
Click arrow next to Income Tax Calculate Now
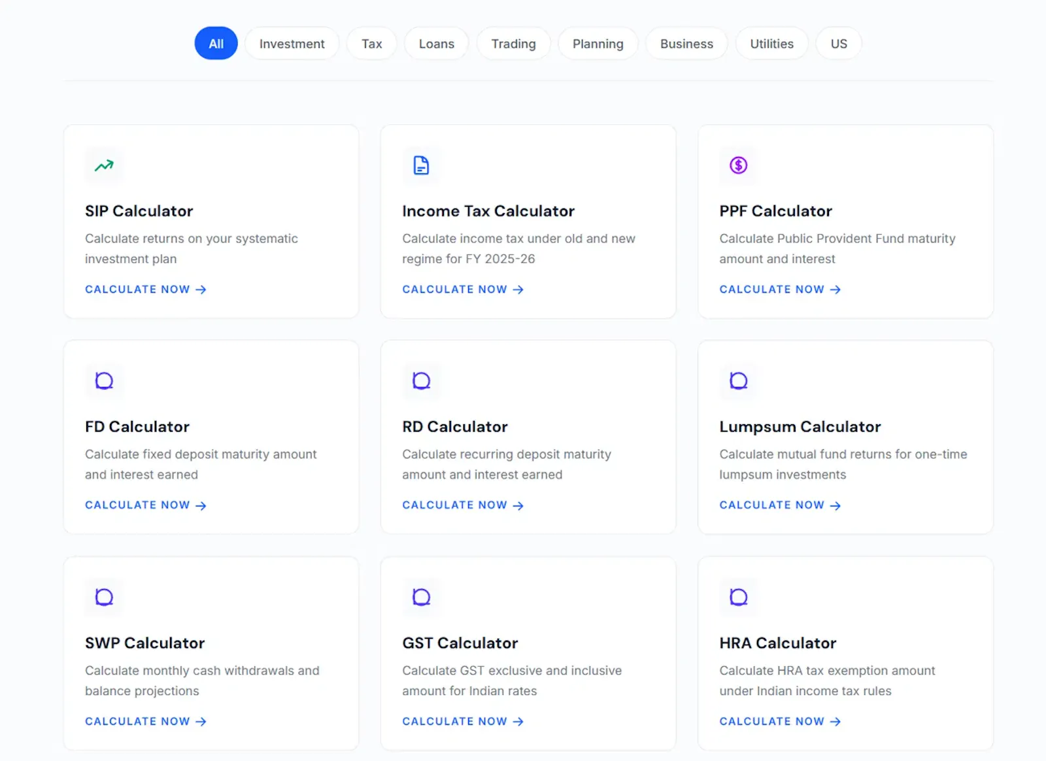pyautogui.click(x=518, y=290)
